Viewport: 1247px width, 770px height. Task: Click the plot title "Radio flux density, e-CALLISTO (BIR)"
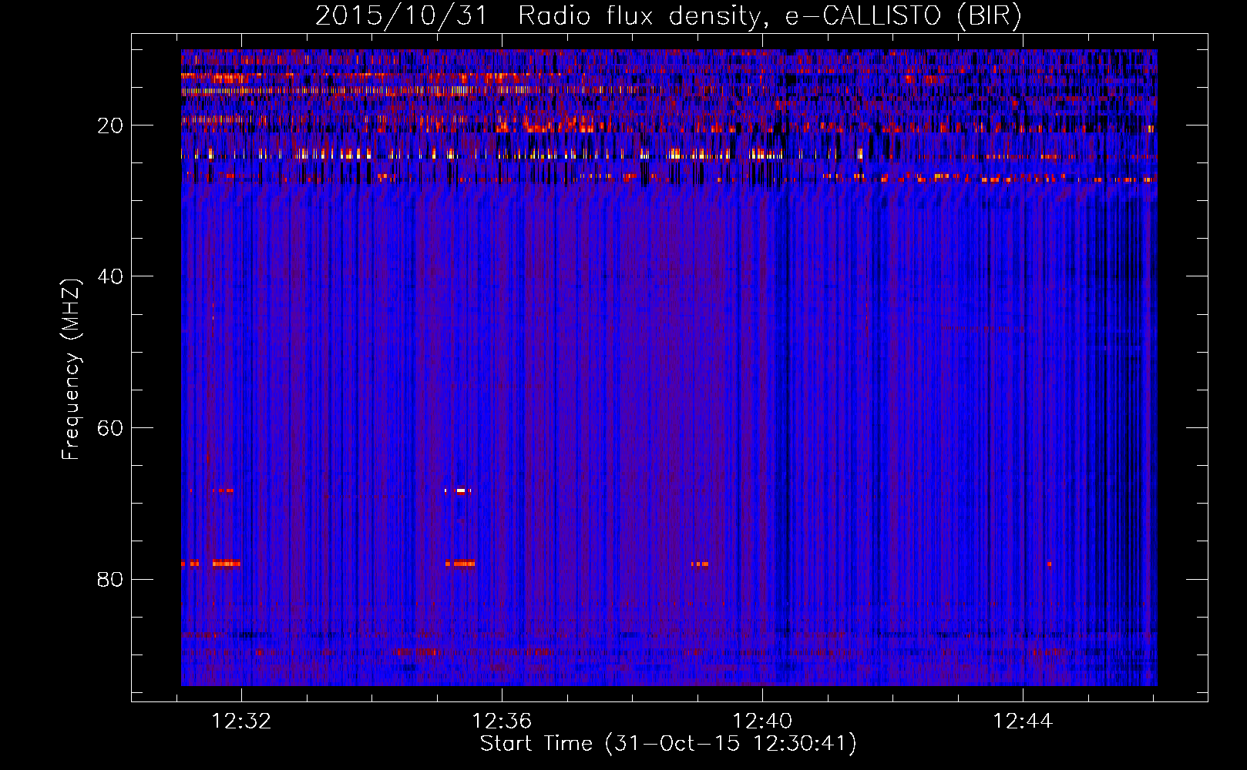(769, 16)
